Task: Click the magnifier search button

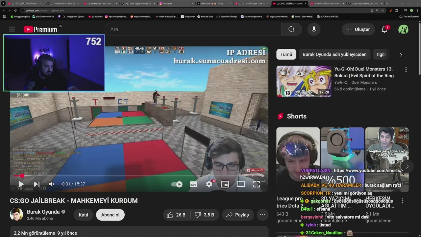Action: pyautogui.click(x=291, y=29)
